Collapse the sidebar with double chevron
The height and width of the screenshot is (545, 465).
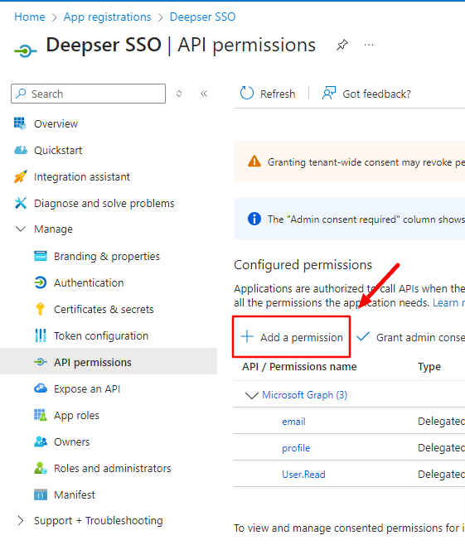(x=204, y=94)
